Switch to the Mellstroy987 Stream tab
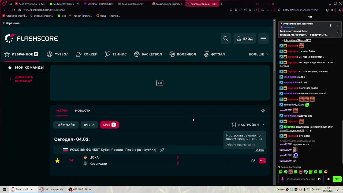This screenshot has width=343, height=193. (65, 4)
